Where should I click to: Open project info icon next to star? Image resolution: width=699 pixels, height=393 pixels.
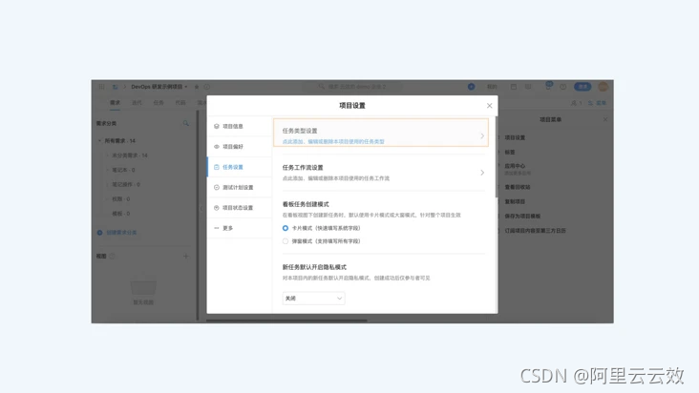(207, 87)
